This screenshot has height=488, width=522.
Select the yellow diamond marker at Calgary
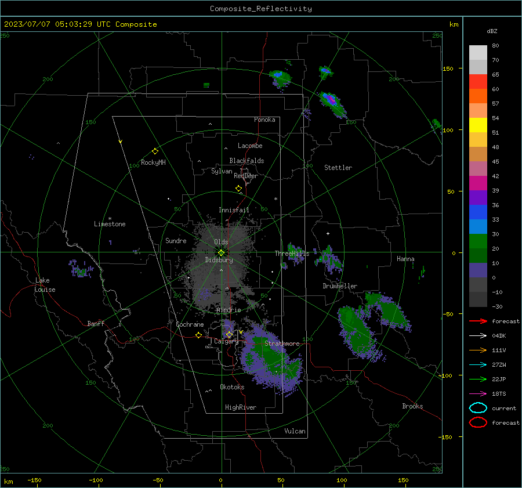pos(229,334)
